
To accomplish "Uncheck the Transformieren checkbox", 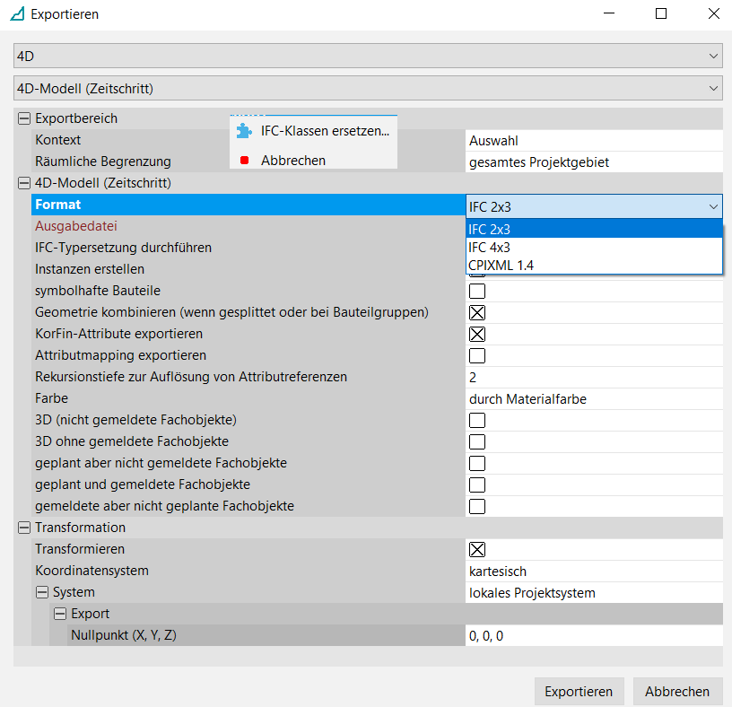I will tap(477, 549).
